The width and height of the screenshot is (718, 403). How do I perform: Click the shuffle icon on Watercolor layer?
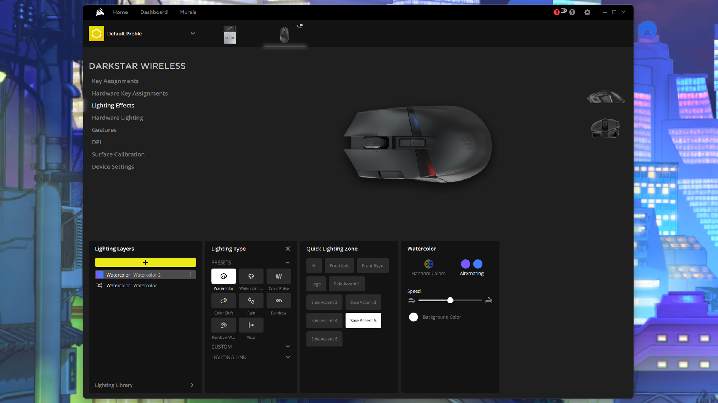point(99,285)
